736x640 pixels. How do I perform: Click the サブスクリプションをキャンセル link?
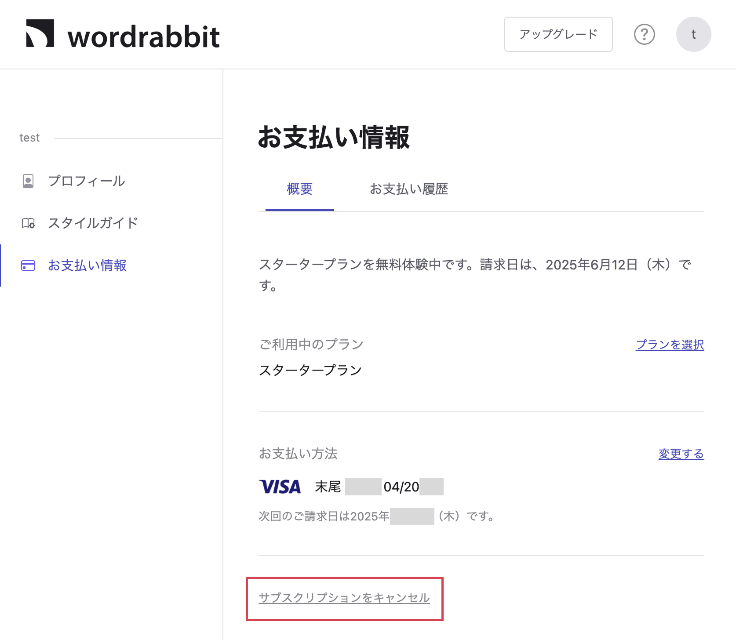(344, 598)
